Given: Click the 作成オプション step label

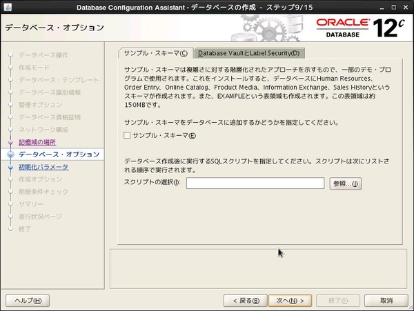Looking at the screenshot, I should tap(40, 179).
